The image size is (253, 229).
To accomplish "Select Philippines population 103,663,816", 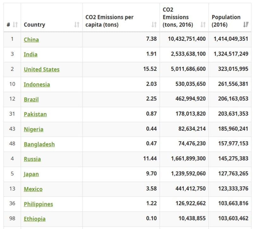I will (233, 203).
